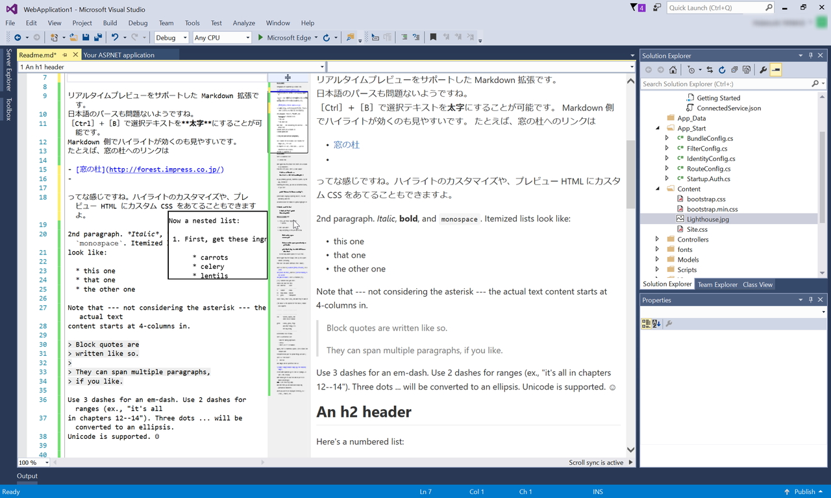Select Site.css in Solution Explorer
Viewport: 831px width, 498px height.
[x=697, y=229]
